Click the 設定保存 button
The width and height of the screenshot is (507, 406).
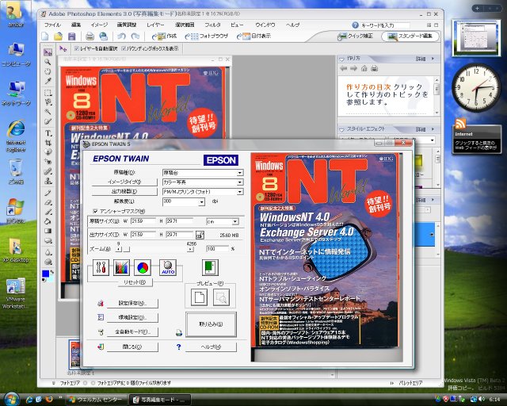[132, 304]
